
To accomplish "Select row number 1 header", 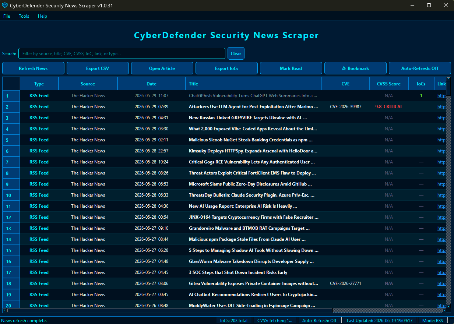I will [x=11, y=96].
